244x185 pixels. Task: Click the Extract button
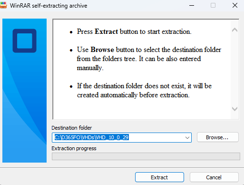point(159,177)
